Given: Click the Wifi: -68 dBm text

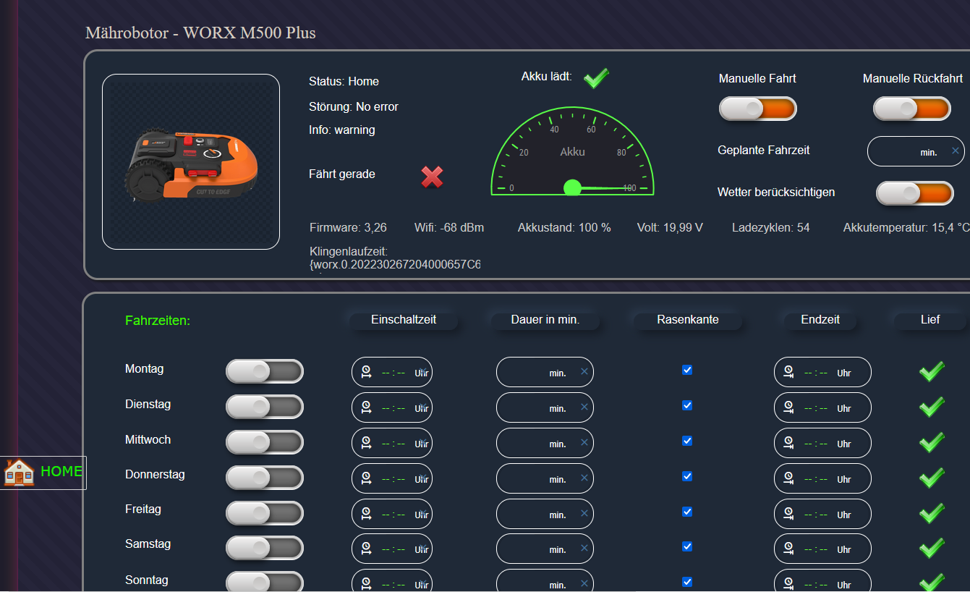Looking at the screenshot, I should point(449,228).
